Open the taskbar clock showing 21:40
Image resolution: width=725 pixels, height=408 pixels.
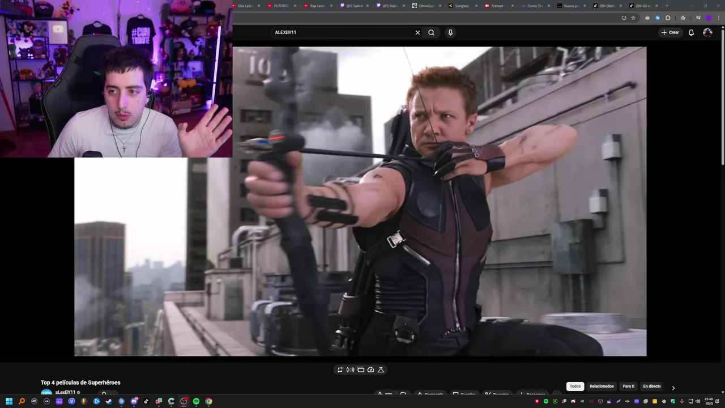(709, 401)
